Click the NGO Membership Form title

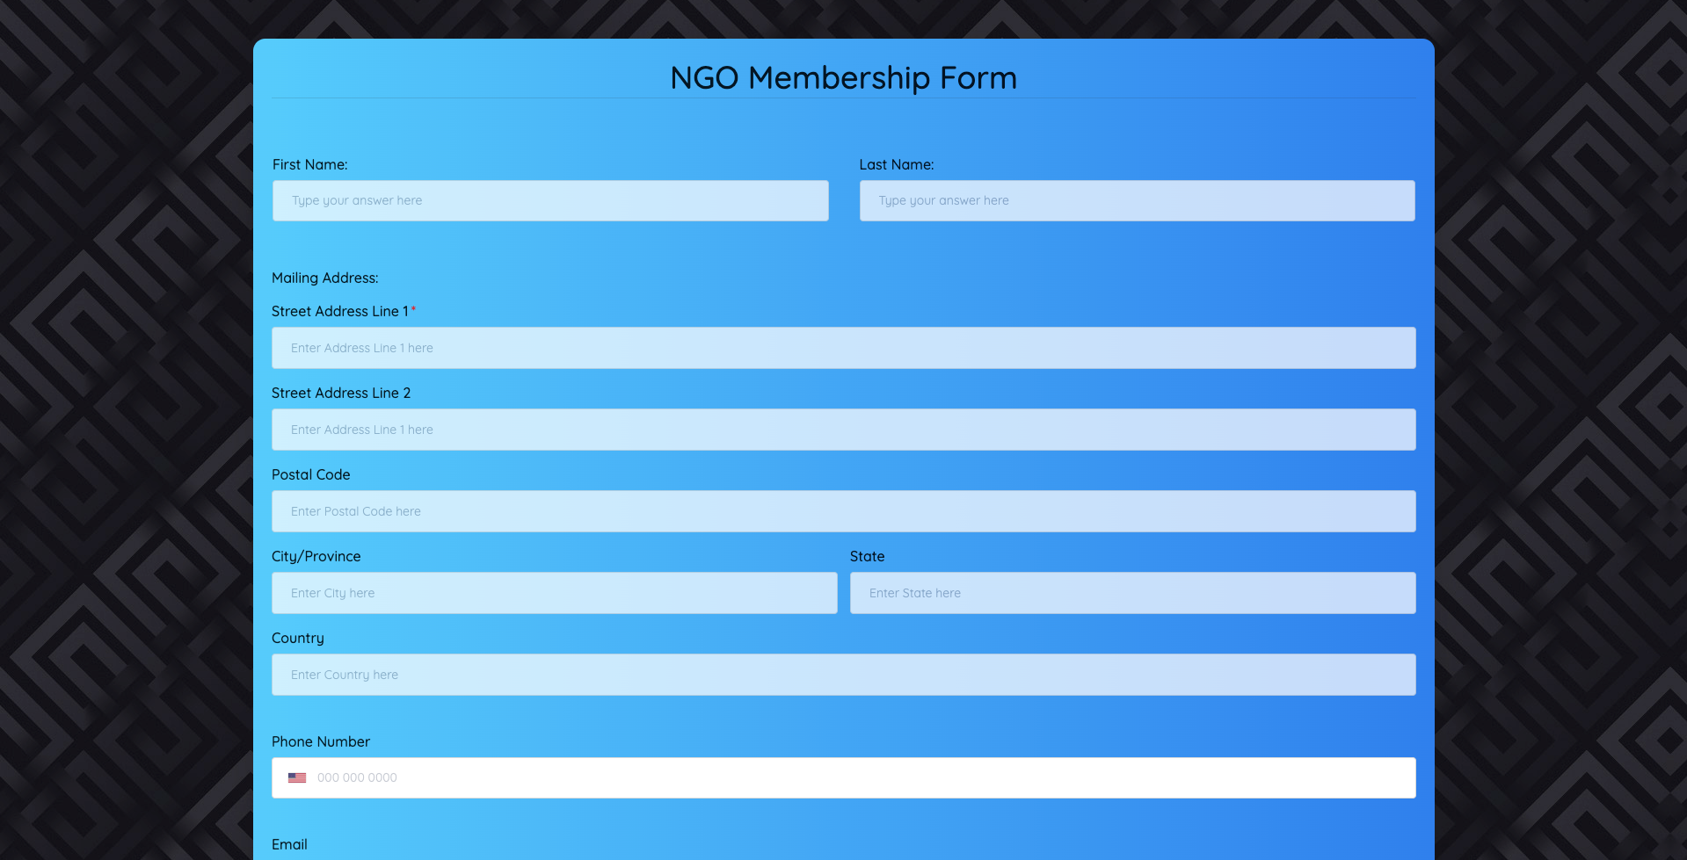point(842,78)
